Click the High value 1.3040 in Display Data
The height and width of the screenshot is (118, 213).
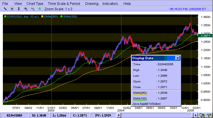162,70
